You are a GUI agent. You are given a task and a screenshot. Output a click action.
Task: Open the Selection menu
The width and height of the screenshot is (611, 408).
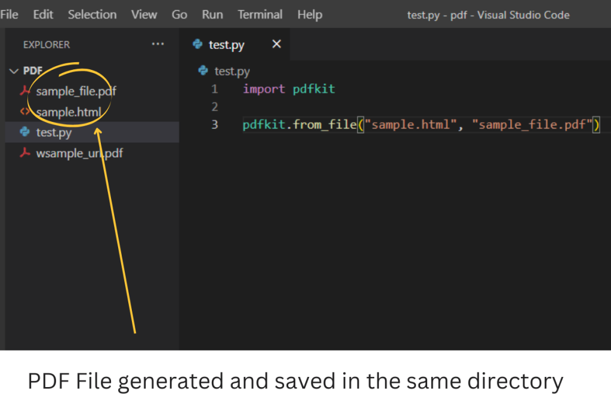(x=92, y=14)
